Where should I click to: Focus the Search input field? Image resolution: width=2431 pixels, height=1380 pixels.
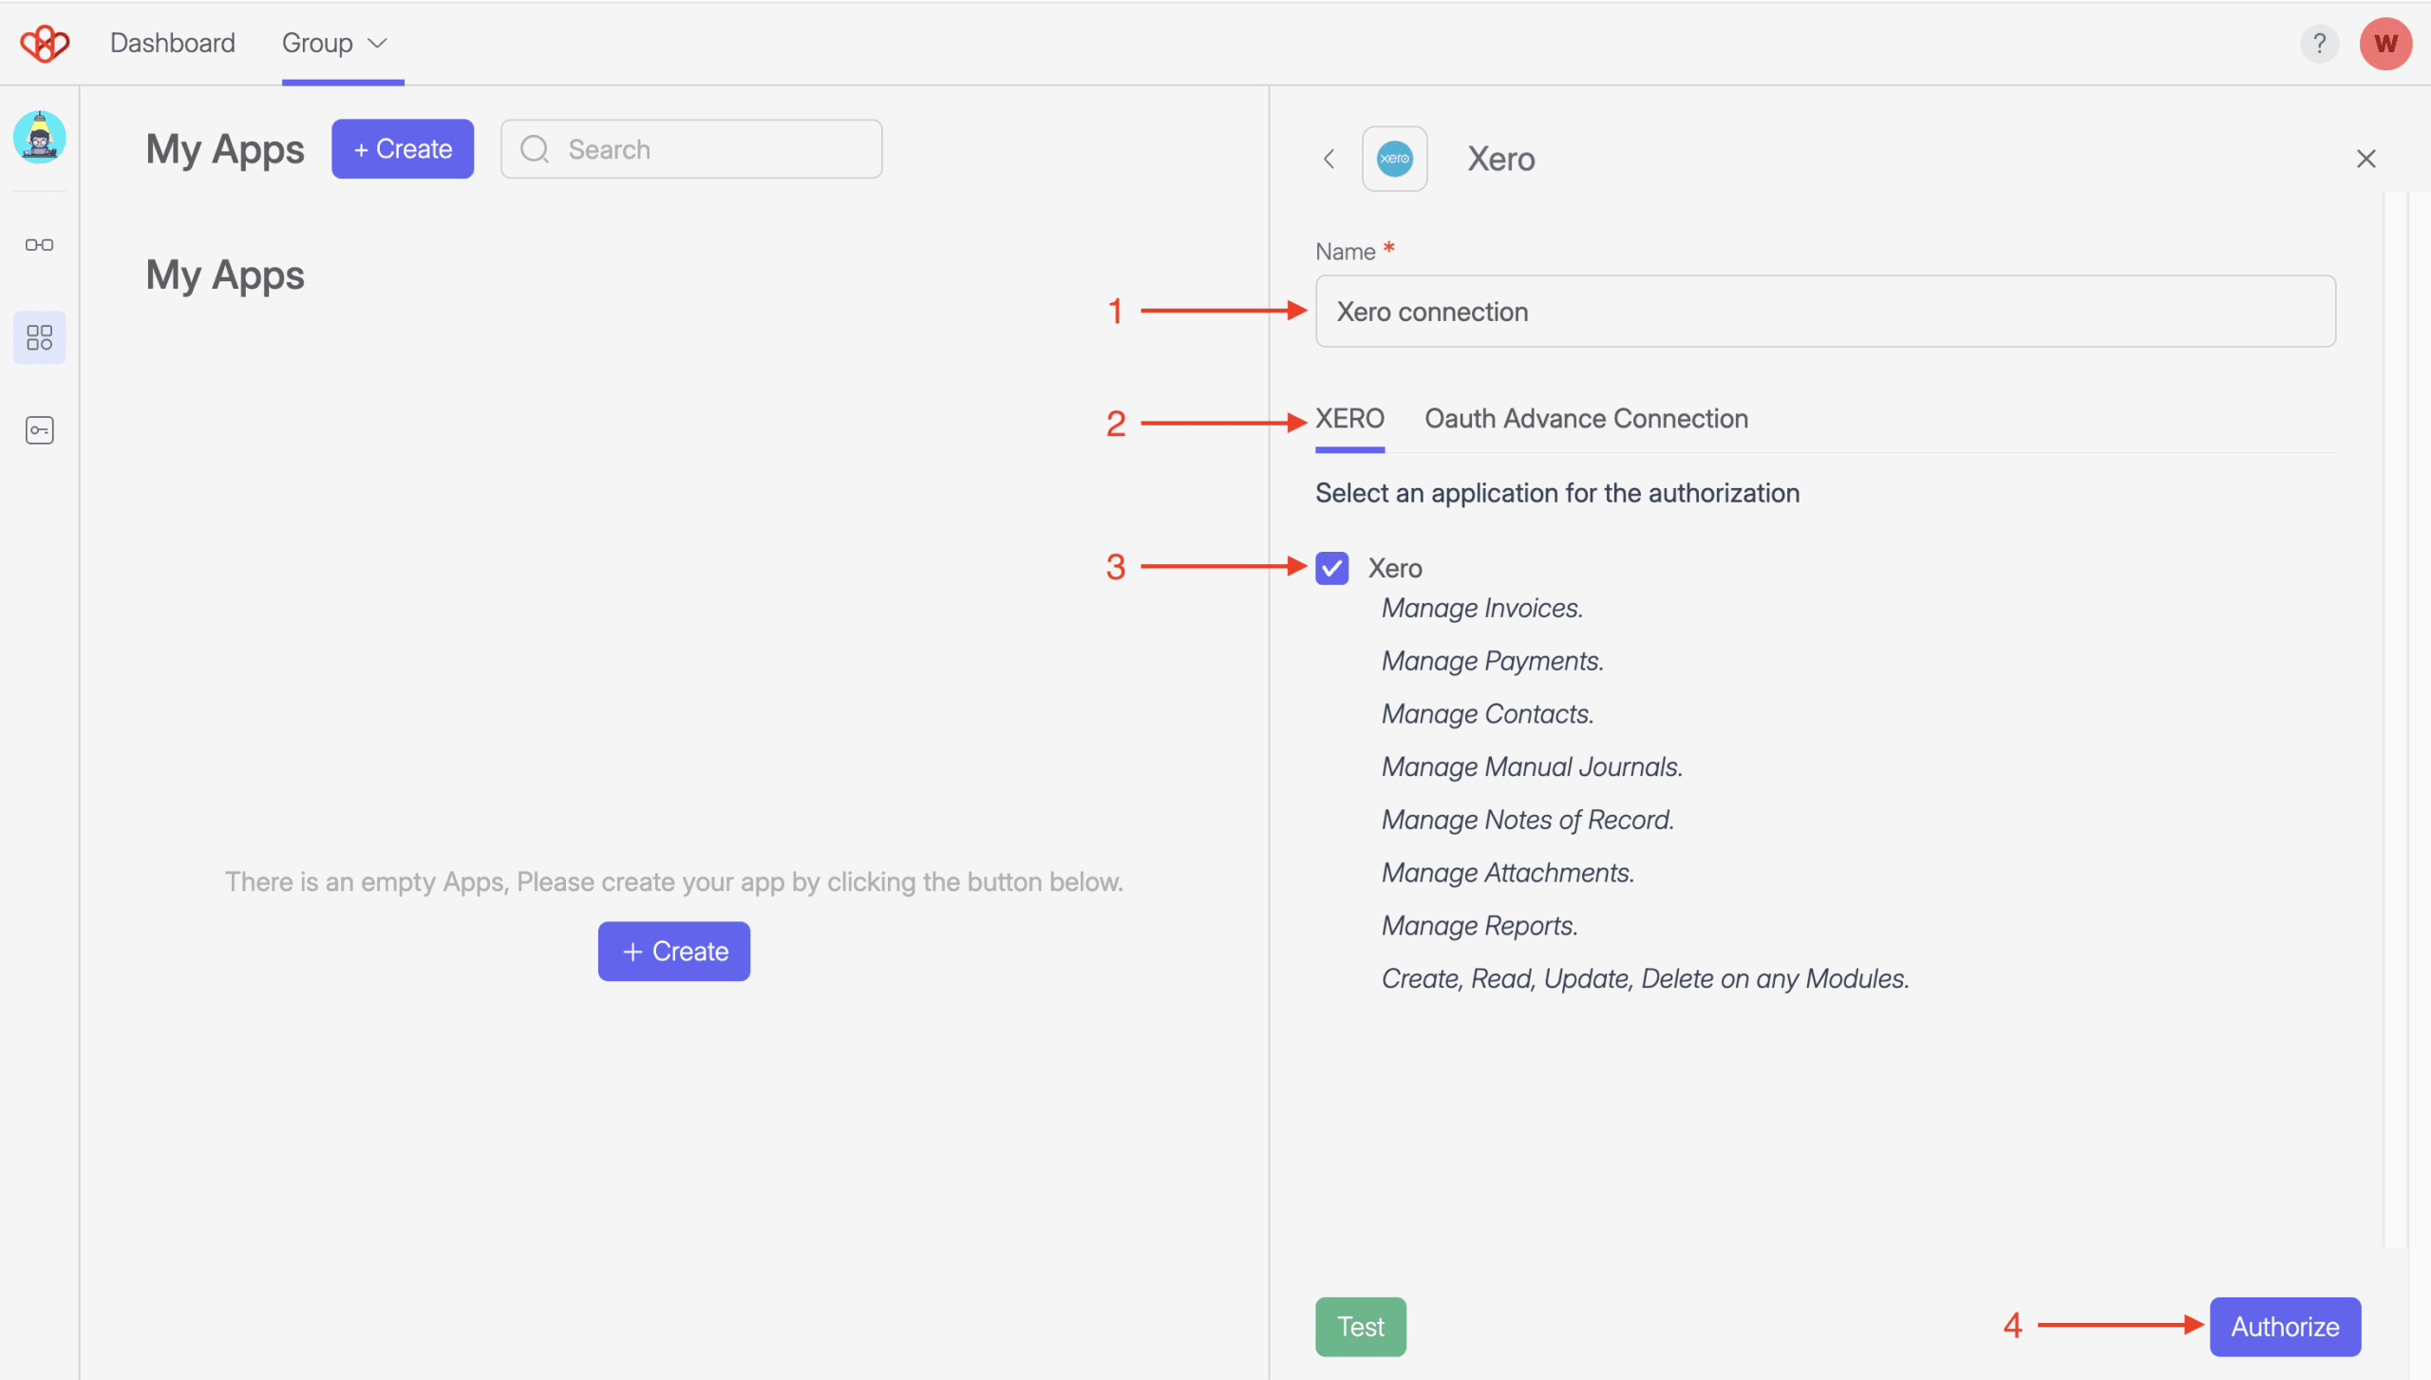(691, 149)
